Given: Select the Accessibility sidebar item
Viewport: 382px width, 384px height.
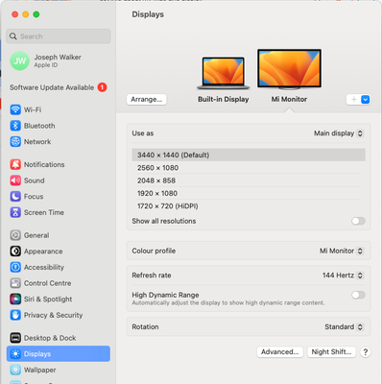Looking at the screenshot, I should (x=59, y=267).
